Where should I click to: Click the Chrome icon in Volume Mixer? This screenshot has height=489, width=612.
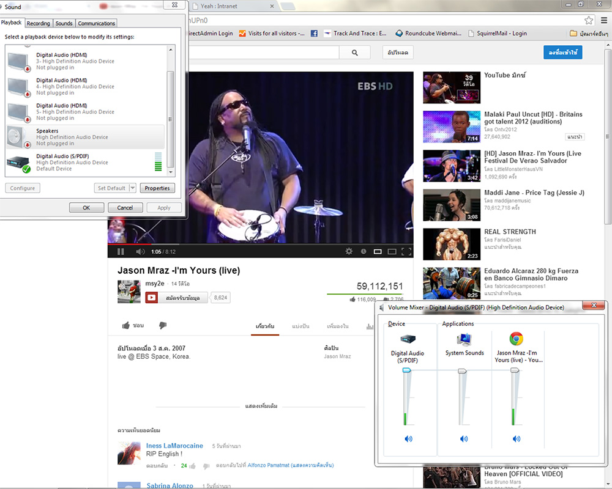point(517,339)
